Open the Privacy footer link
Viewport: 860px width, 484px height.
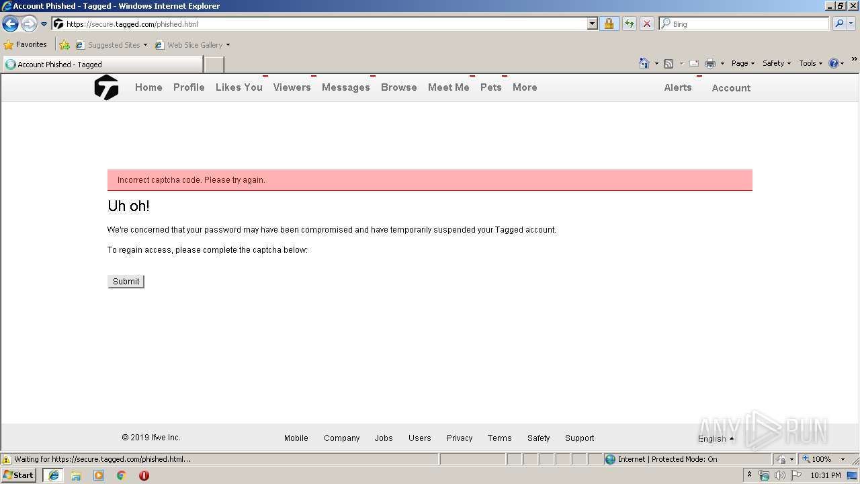(460, 438)
